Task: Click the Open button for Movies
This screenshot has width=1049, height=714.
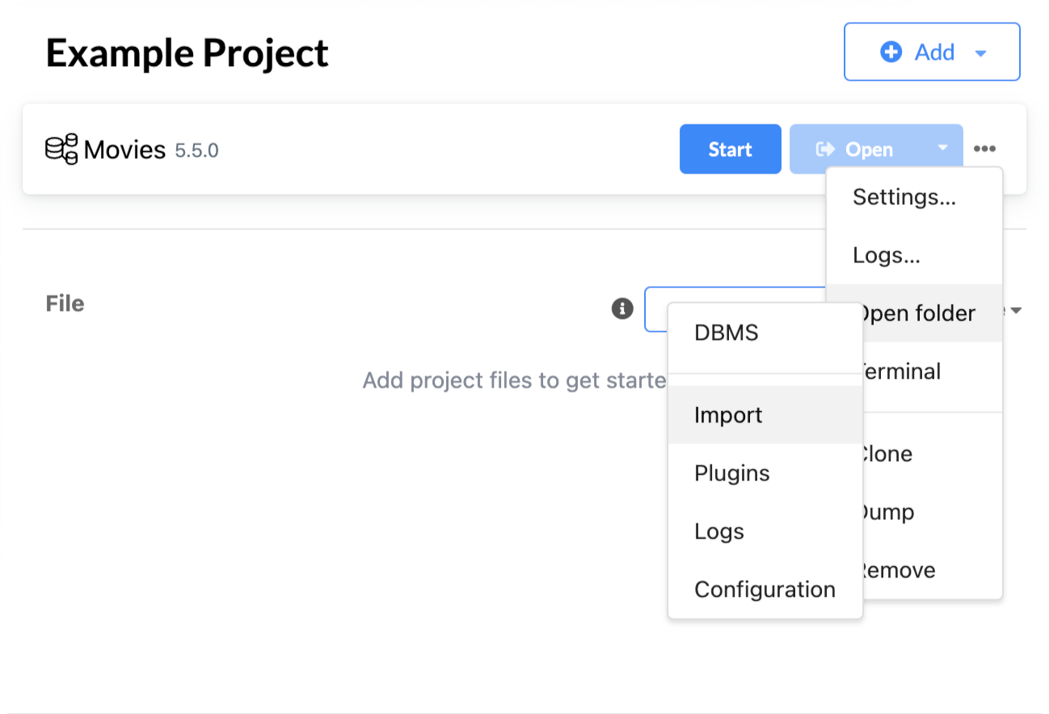Action: coord(857,149)
